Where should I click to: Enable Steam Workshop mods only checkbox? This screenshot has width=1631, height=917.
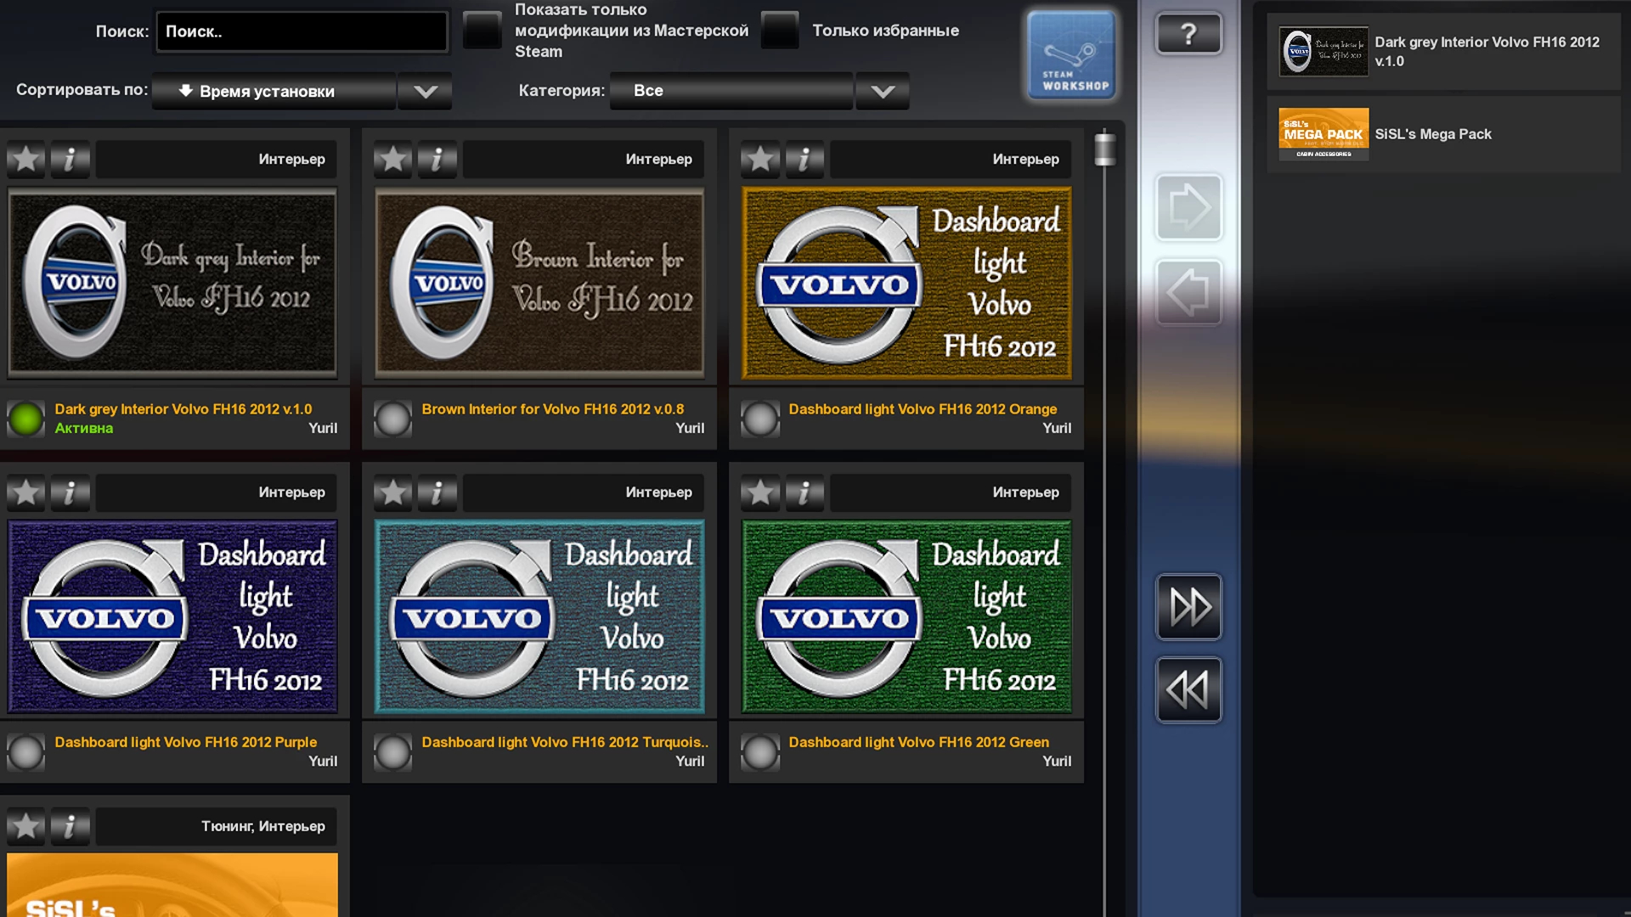click(482, 31)
